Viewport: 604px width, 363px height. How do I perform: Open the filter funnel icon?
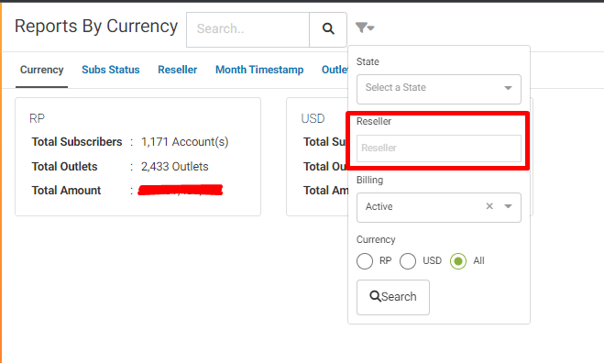pyautogui.click(x=361, y=27)
